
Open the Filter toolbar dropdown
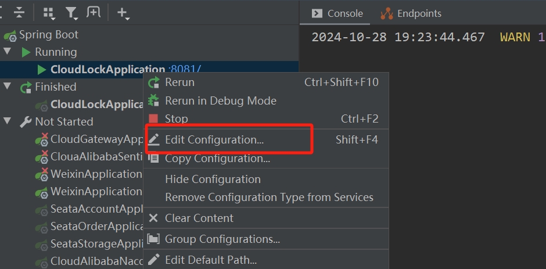pos(71,12)
